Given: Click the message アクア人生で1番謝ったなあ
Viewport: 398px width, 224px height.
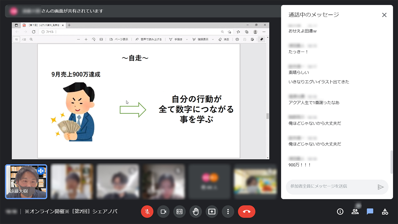Looking at the screenshot, I should click(314, 103).
